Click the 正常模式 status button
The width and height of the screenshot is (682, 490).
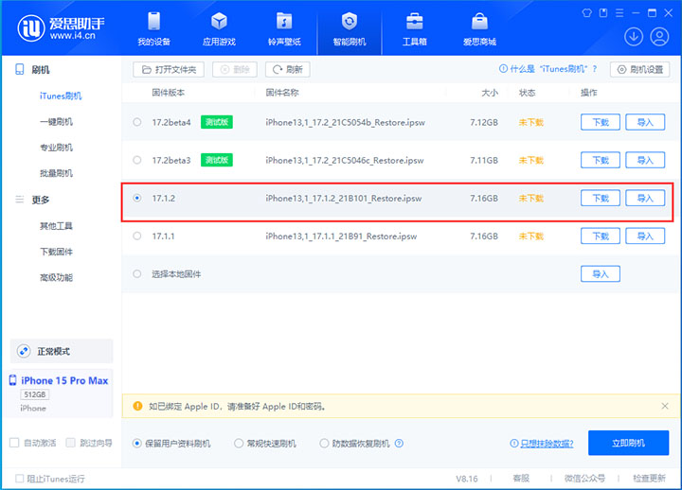[62, 351]
